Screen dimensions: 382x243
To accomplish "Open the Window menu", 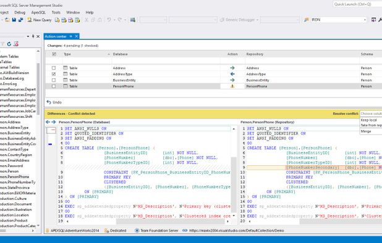I will point(73,12).
